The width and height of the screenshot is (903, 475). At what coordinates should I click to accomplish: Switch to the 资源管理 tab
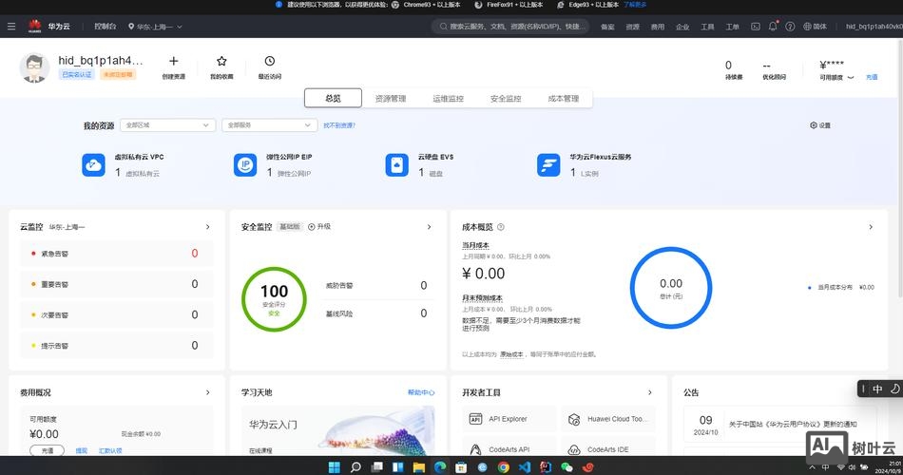tap(390, 98)
